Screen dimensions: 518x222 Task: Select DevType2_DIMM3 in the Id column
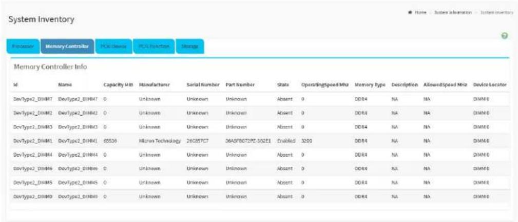pyautogui.click(x=33, y=127)
